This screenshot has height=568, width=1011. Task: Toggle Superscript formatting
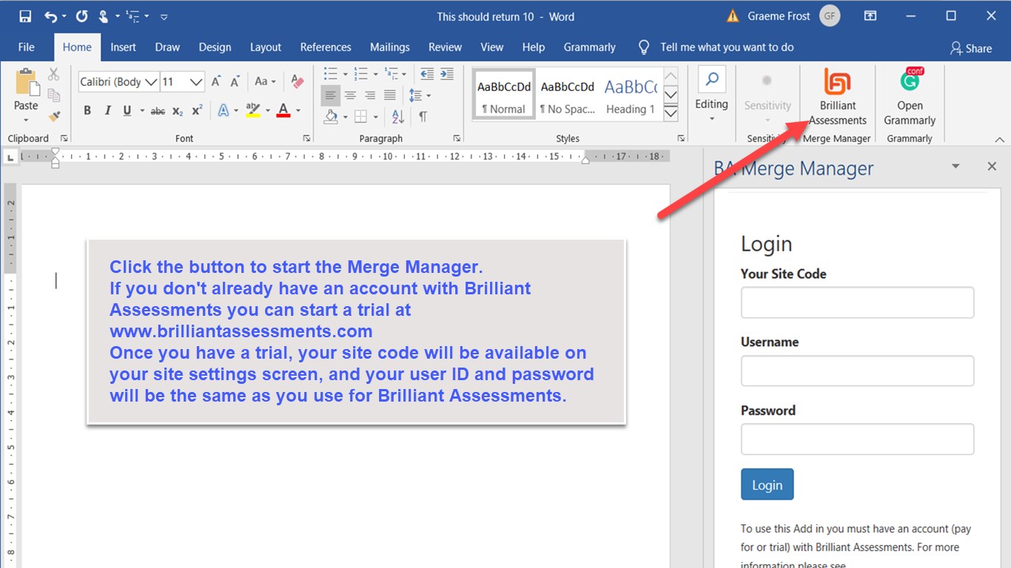(x=197, y=111)
